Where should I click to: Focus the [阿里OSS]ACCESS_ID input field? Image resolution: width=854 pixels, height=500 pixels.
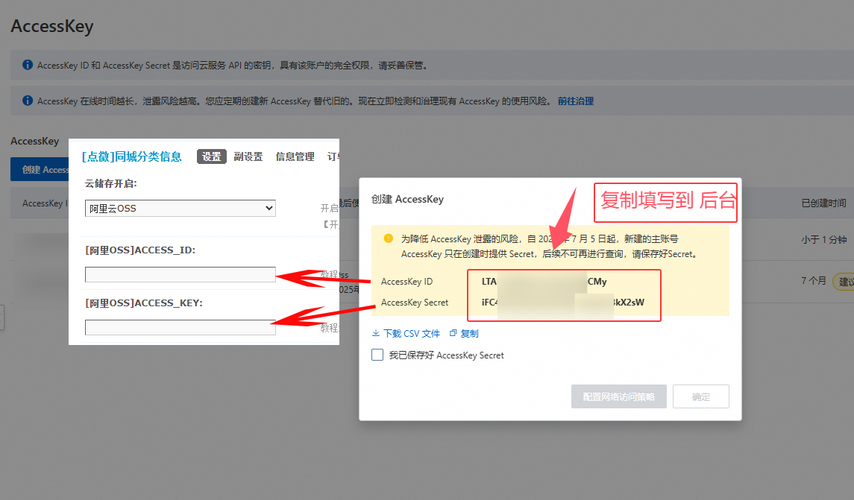(180, 275)
